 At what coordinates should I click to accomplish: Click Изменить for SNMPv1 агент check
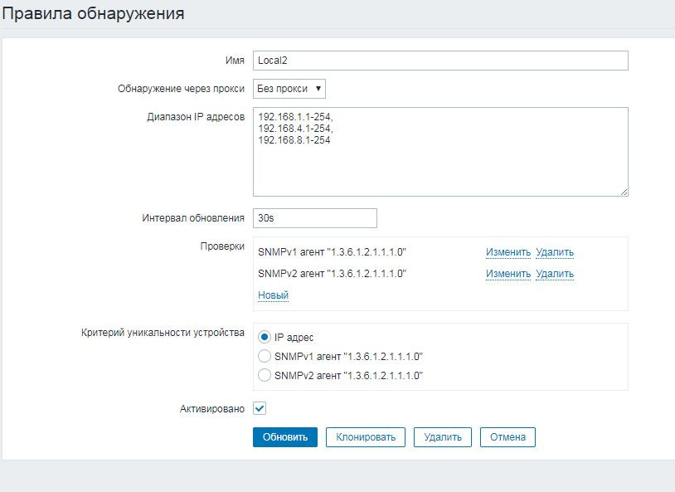point(507,252)
